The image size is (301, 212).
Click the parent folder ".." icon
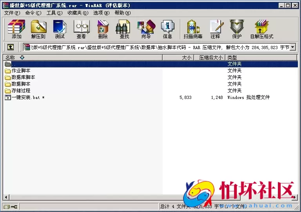(8, 64)
